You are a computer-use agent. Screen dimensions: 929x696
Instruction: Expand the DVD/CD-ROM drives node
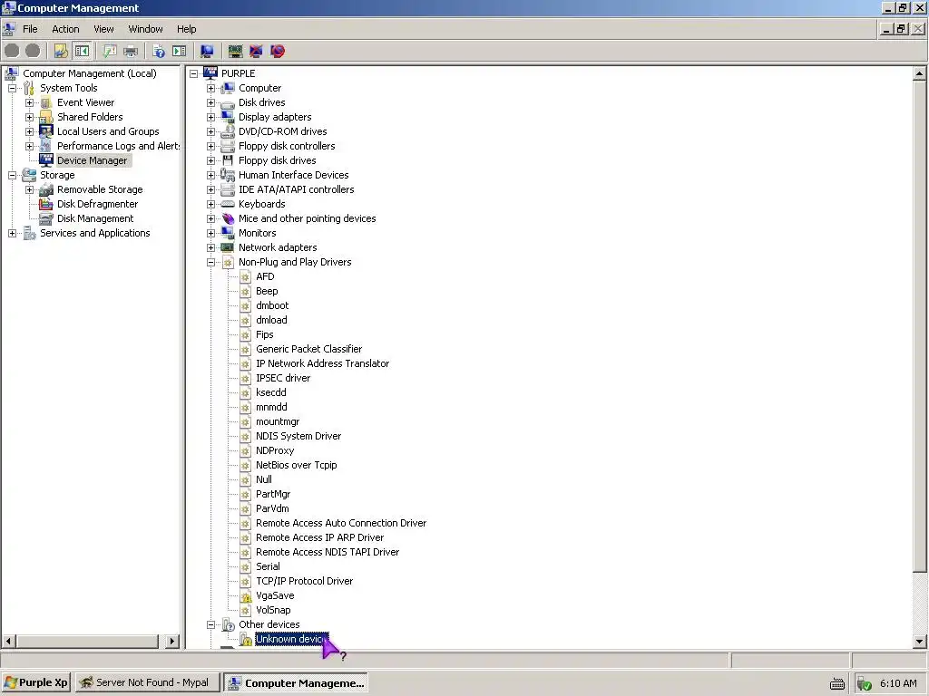tap(210, 131)
